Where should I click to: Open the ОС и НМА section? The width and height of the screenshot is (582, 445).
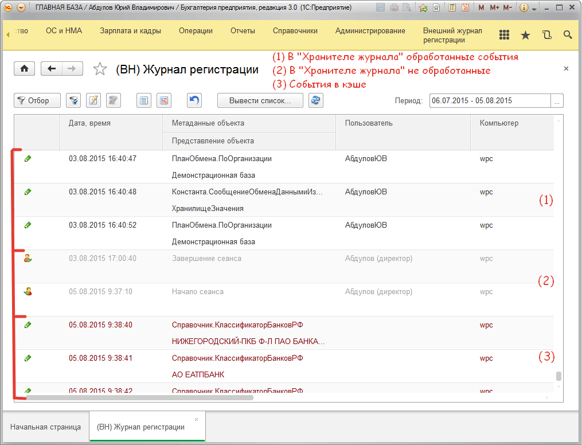[x=64, y=31]
